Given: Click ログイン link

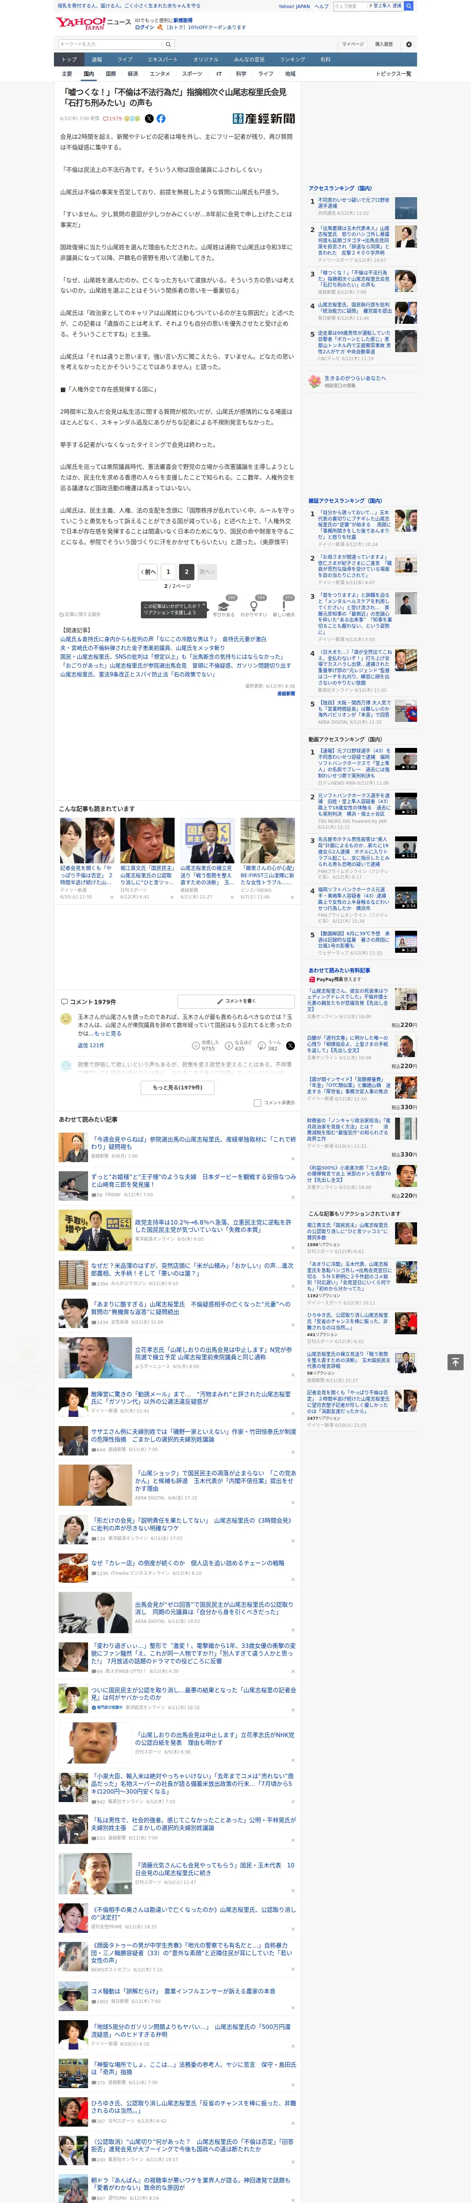Looking at the screenshot, I should coord(145,28).
